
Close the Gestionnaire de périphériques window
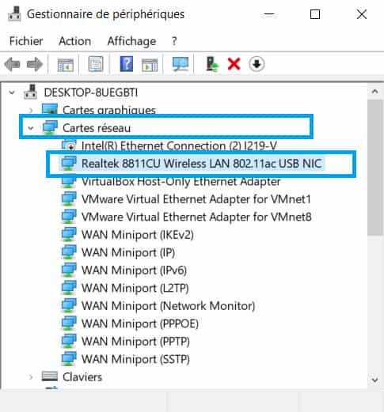(362, 14)
